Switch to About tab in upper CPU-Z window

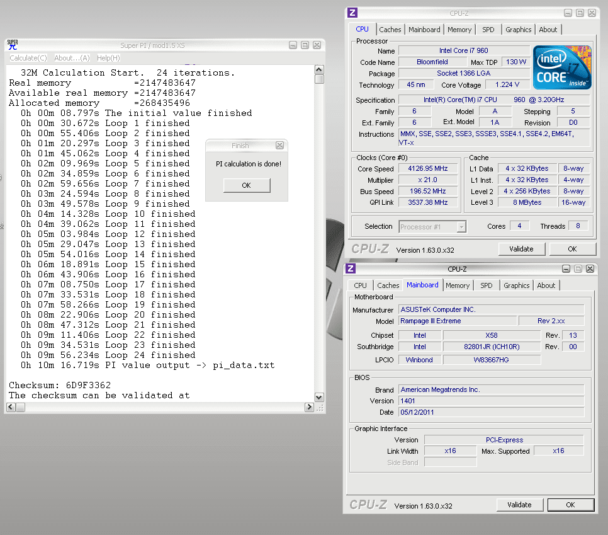click(x=548, y=30)
